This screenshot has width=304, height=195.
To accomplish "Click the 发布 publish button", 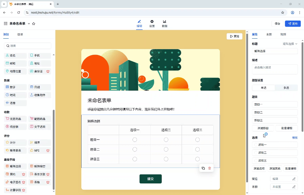I will (292, 23).
